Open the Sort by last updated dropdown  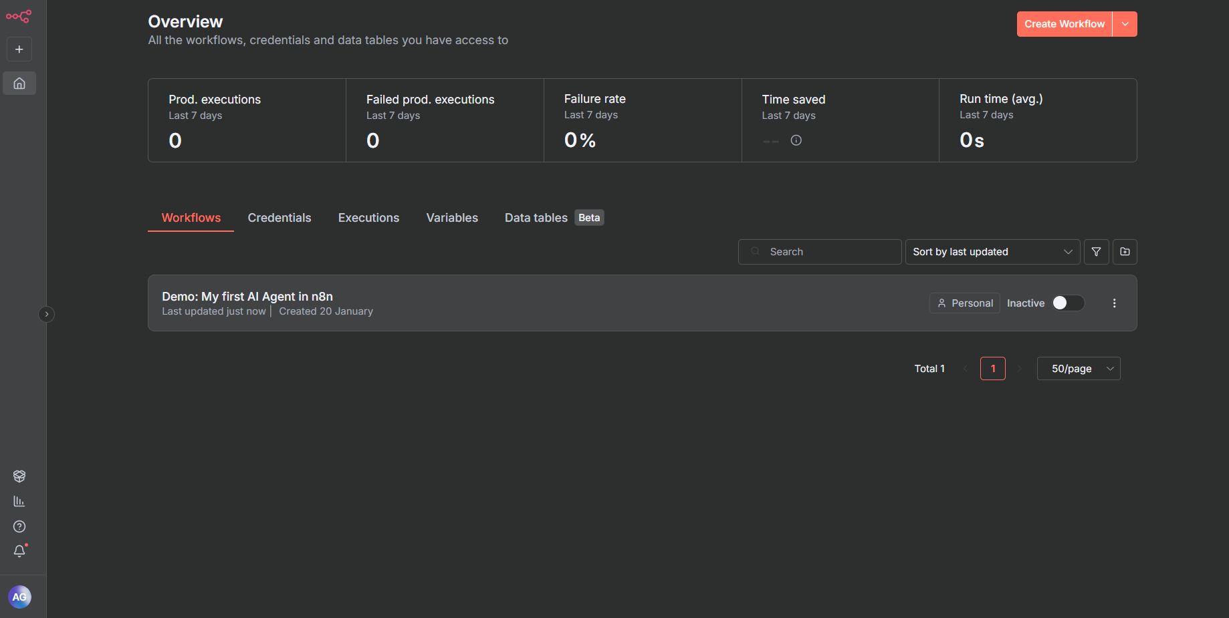tap(992, 252)
